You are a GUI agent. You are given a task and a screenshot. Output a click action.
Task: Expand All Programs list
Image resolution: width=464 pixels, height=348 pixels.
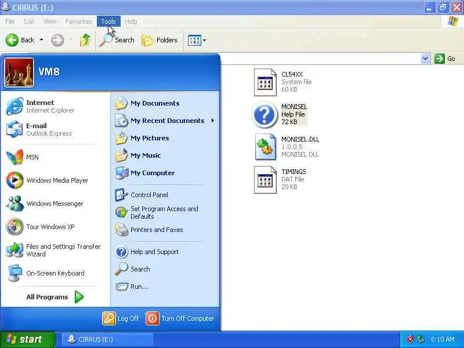55,297
